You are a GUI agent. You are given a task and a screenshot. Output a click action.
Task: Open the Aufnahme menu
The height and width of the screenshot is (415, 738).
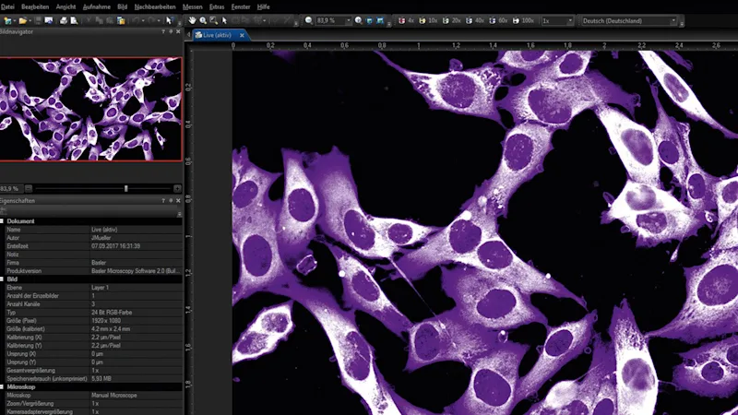coord(97,6)
